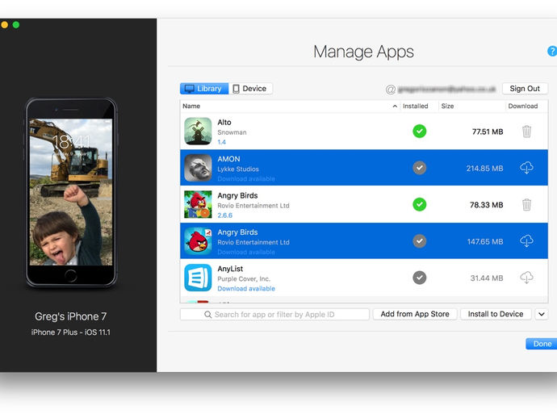The width and height of the screenshot is (557, 418).
Task: Click the 214.85 MB size value
Action: [484, 169]
